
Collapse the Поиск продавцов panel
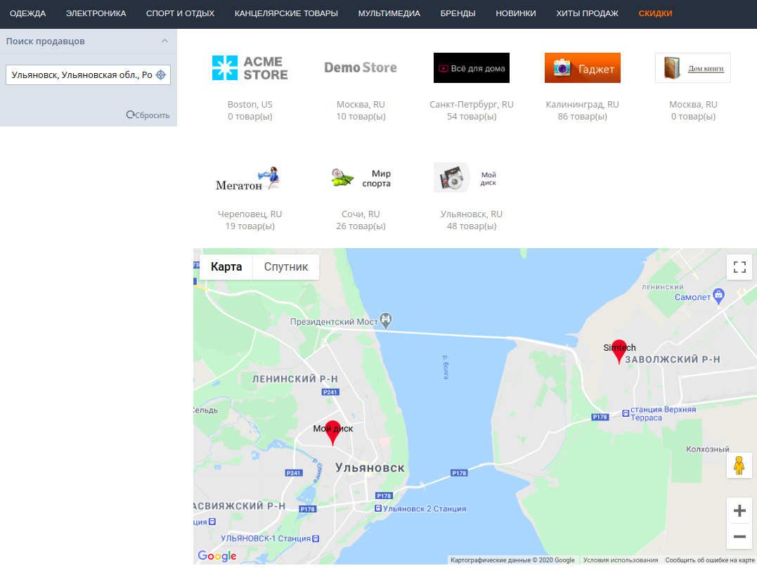[x=164, y=41]
